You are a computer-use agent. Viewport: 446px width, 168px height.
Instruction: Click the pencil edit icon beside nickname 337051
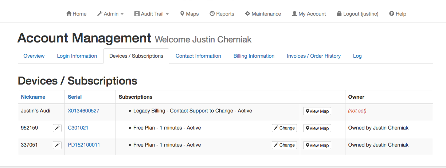tap(57, 145)
